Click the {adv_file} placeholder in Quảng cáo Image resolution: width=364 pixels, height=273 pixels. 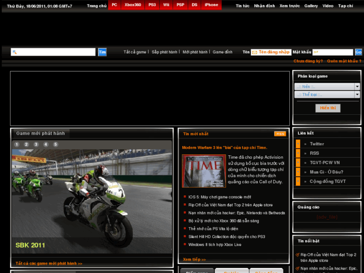tap(327, 217)
